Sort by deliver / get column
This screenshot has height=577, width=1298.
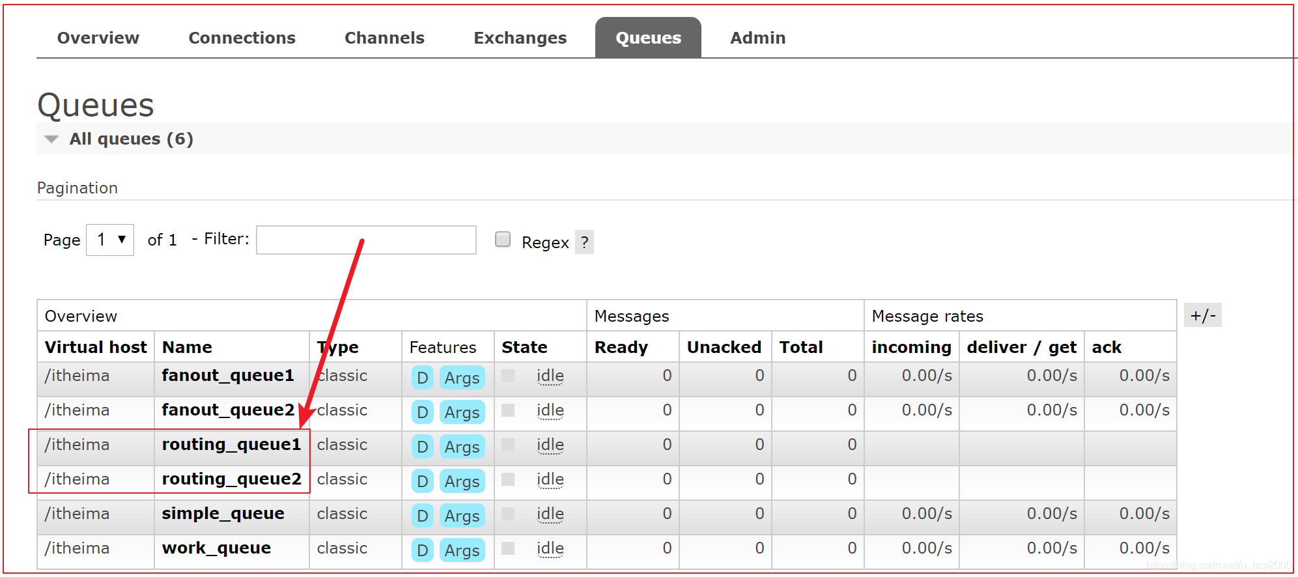point(1021,347)
